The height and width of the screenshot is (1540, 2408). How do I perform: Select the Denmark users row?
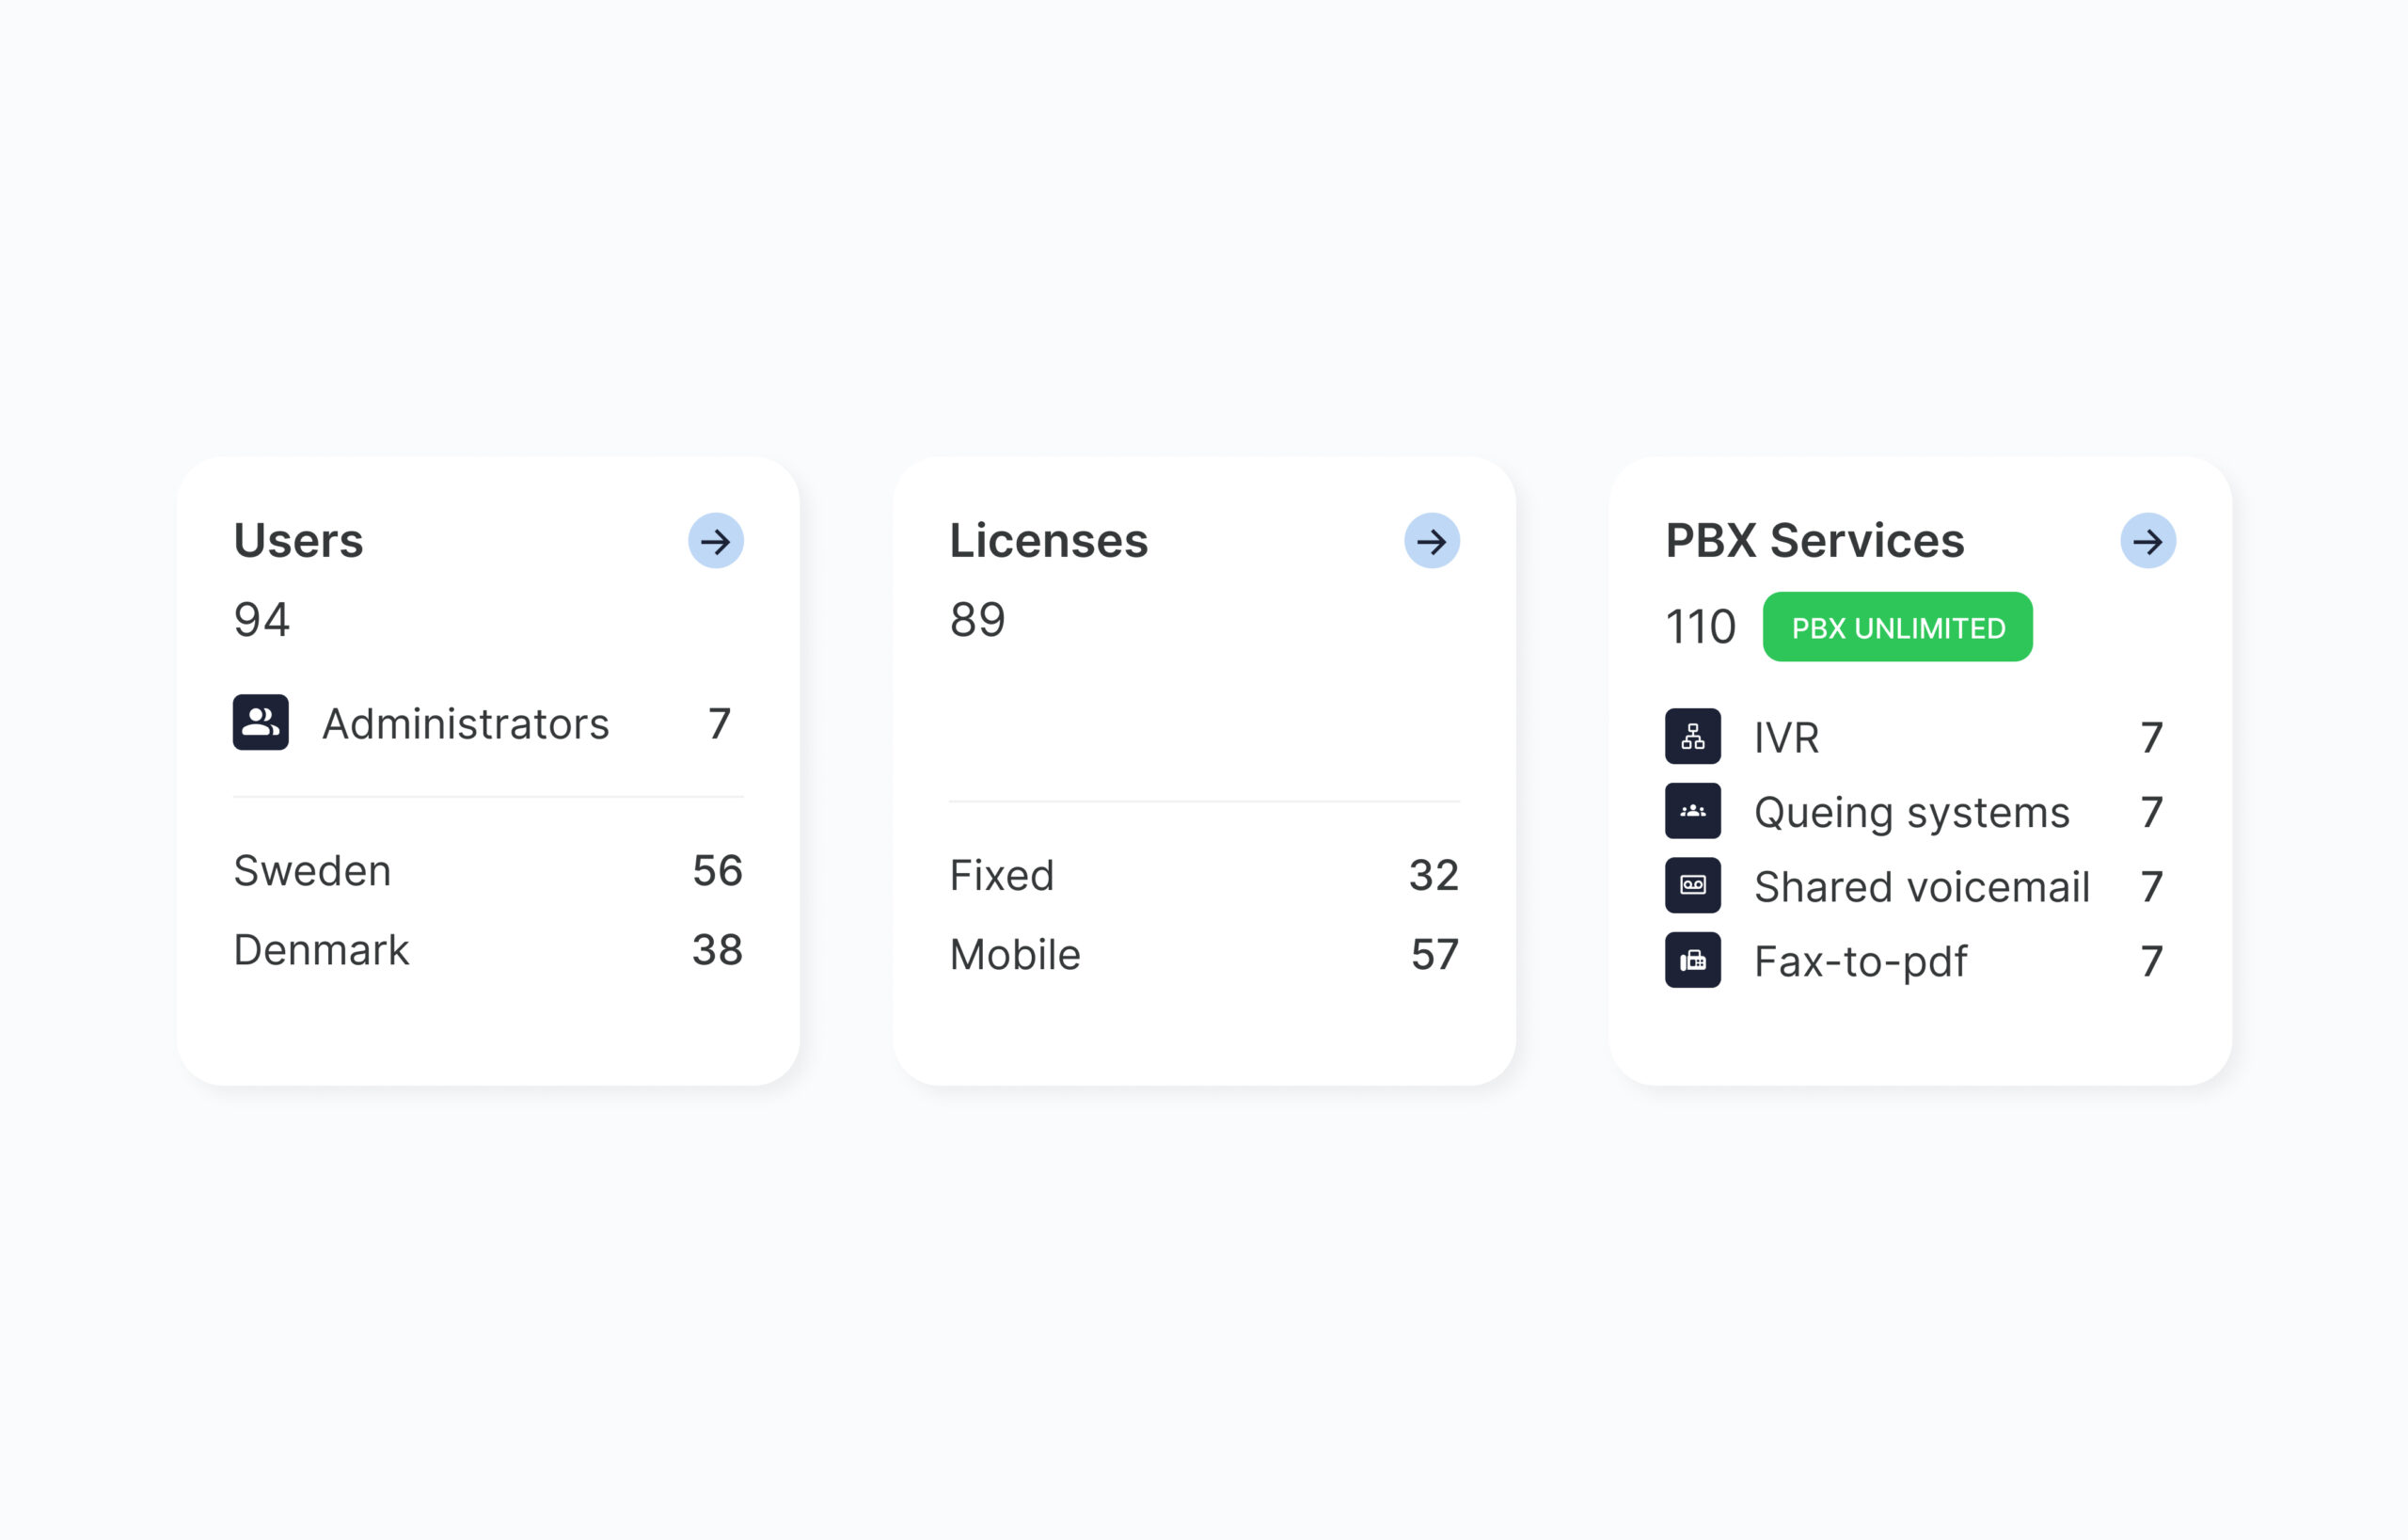pos(488,950)
